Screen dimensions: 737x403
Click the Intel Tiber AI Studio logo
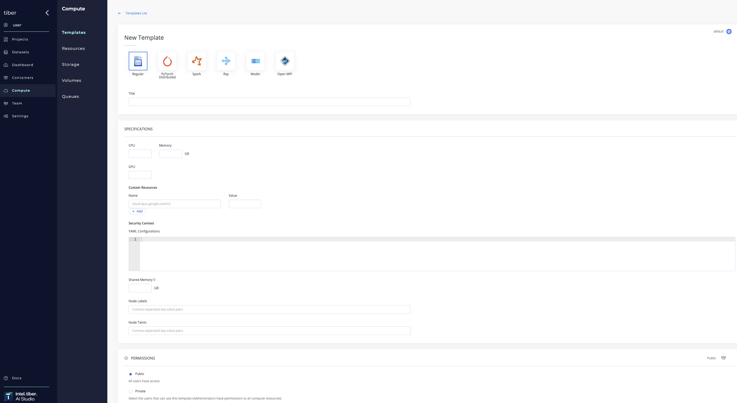(21, 396)
